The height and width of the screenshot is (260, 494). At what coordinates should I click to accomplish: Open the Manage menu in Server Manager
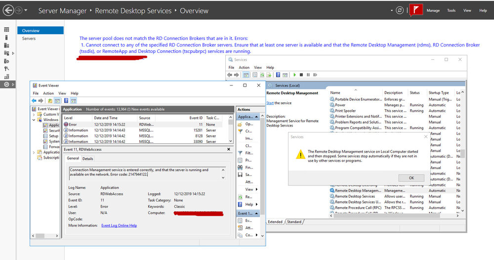[433, 10]
